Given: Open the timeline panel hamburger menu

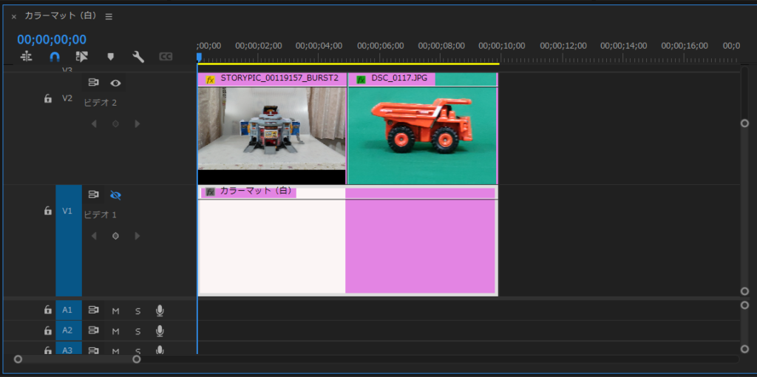Looking at the screenshot, I should tap(109, 16).
